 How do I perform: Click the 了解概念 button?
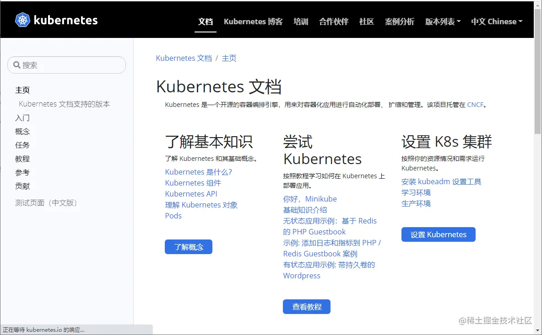click(x=189, y=247)
